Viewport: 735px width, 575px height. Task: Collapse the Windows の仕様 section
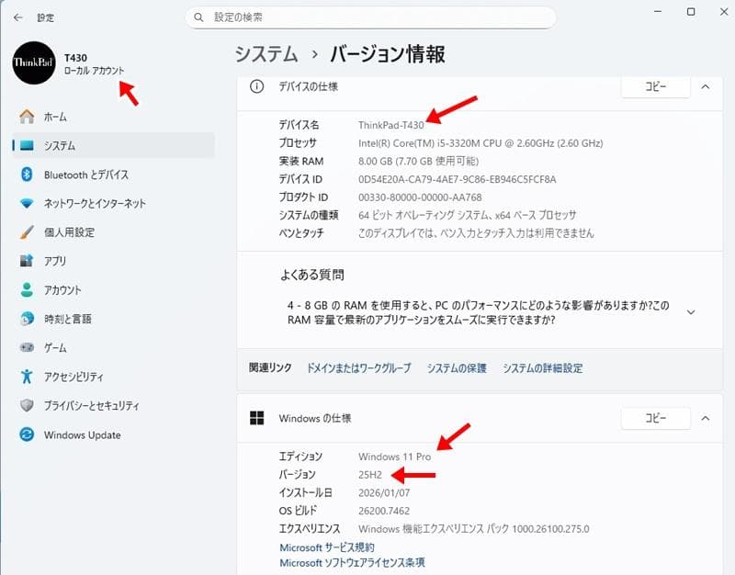coord(705,418)
